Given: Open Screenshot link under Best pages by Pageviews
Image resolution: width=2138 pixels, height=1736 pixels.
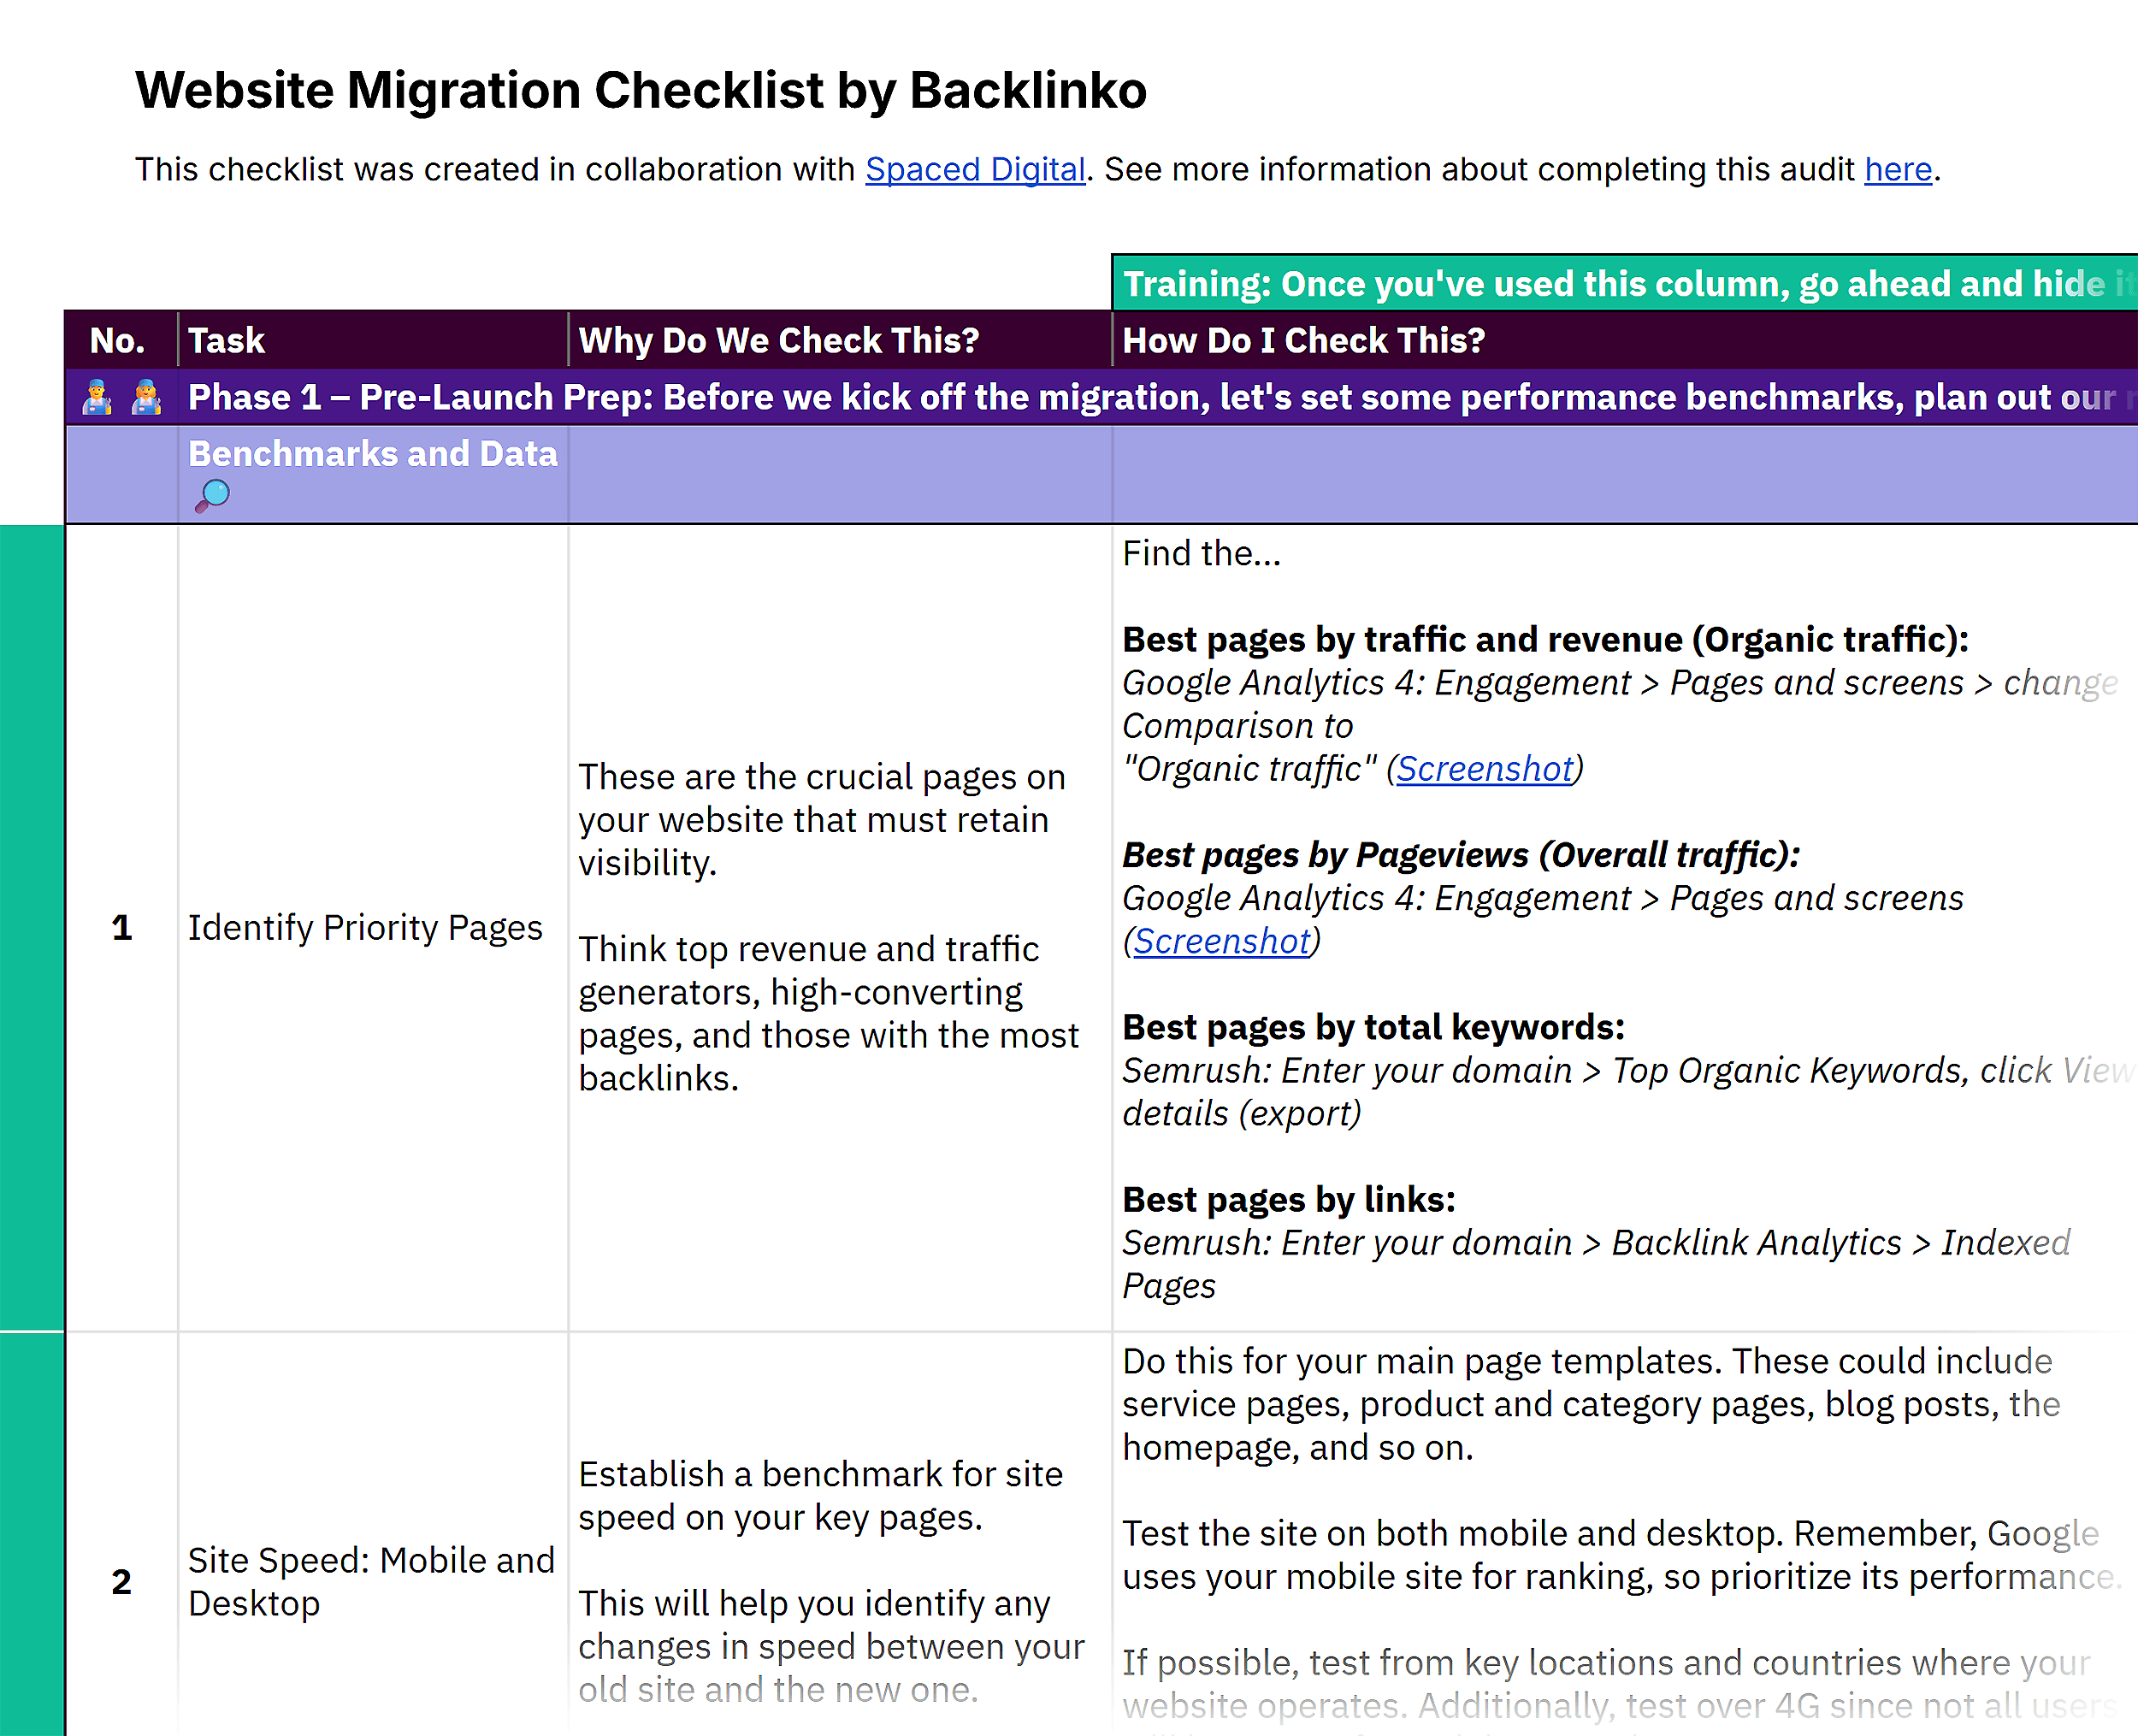Looking at the screenshot, I should click(x=1221, y=941).
